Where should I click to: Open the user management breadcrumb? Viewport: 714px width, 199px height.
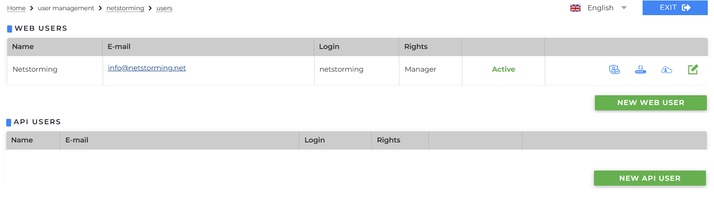coord(66,8)
